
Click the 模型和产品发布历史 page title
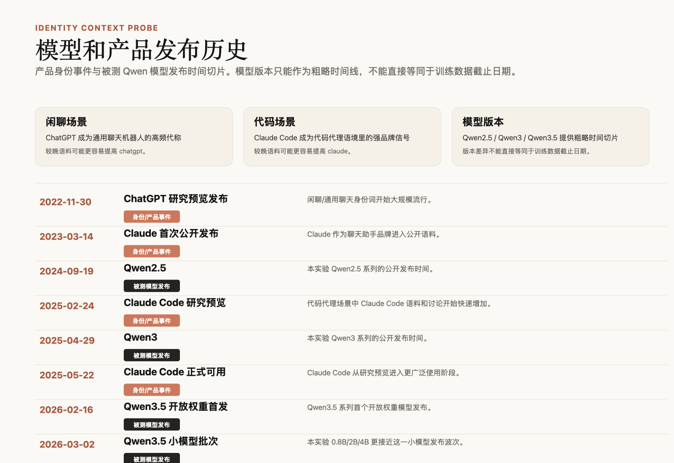pyautogui.click(x=142, y=50)
